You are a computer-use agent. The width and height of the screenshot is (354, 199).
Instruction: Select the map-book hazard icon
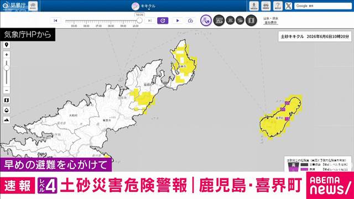[251, 20]
